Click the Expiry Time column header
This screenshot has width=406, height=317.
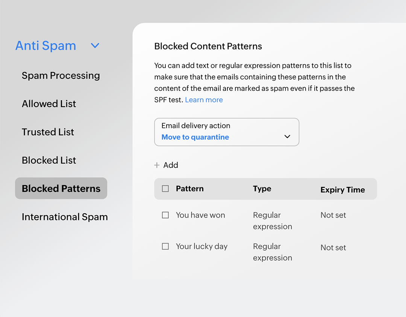342,190
